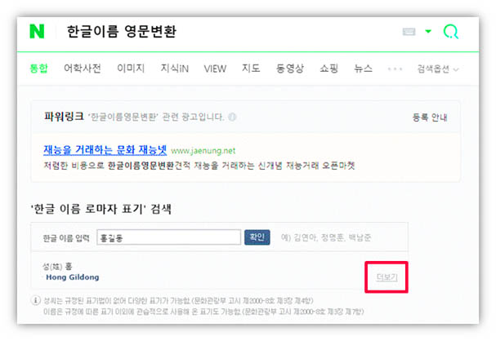The width and height of the screenshot is (496, 341).
Task: Switch to the 동영상 tab
Action: [290, 69]
